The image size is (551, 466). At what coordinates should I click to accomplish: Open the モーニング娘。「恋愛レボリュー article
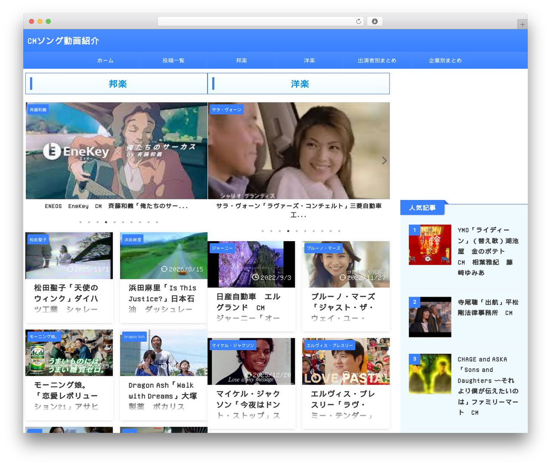tap(66, 395)
